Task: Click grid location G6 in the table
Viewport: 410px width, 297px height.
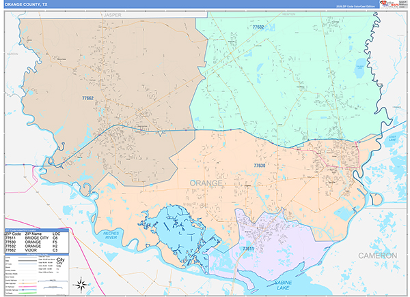Action: coord(55,238)
